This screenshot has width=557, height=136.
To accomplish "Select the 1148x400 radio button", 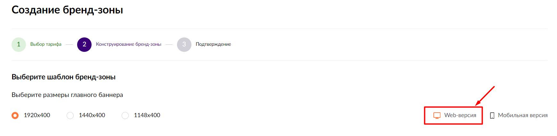I will (125, 116).
